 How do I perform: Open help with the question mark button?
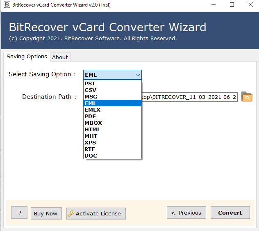pos(19,213)
